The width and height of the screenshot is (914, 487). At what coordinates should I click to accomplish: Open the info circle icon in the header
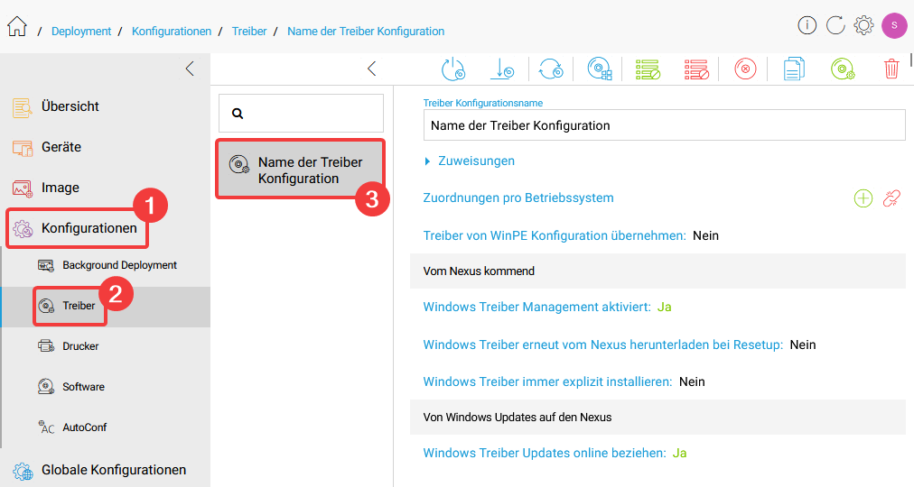(x=807, y=25)
